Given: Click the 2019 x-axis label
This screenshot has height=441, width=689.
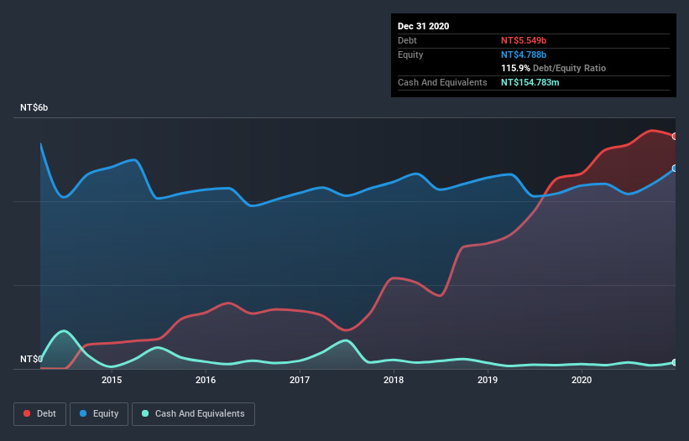Looking at the screenshot, I should point(488,380).
